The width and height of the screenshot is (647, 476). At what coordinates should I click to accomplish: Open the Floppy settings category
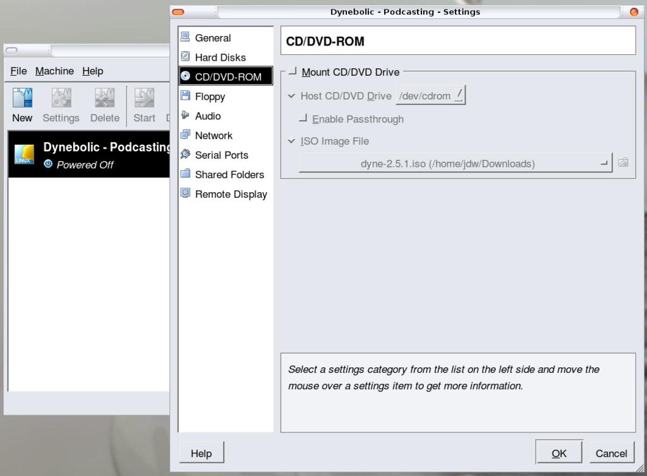[x=210, y=97]
